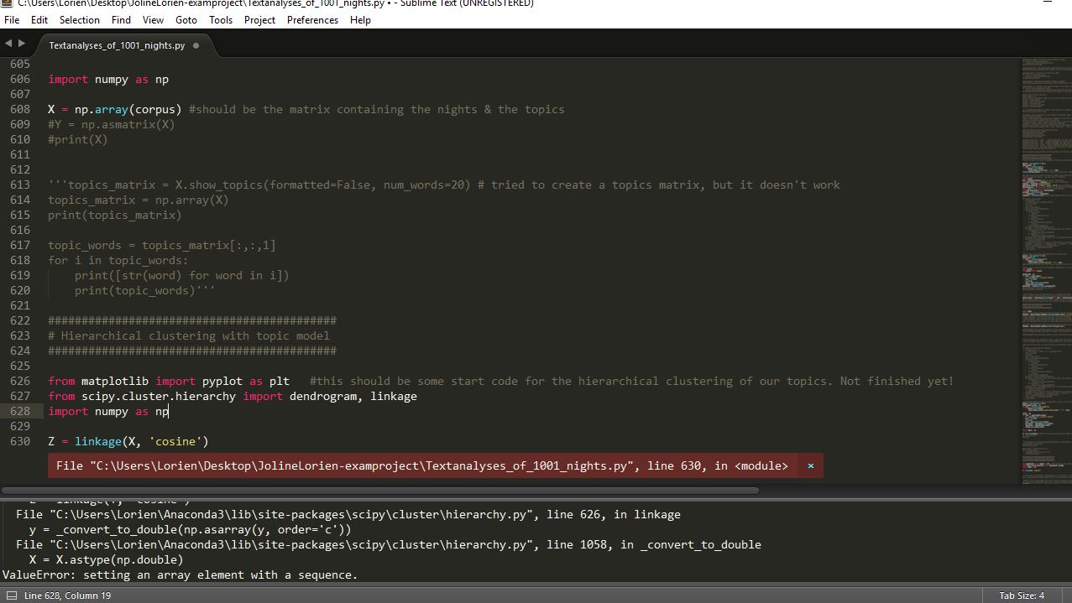Dismiss the error popup with the × icon
Image resolution: width=1072 pixels, height=603 pixels.
tap(809, 465)
